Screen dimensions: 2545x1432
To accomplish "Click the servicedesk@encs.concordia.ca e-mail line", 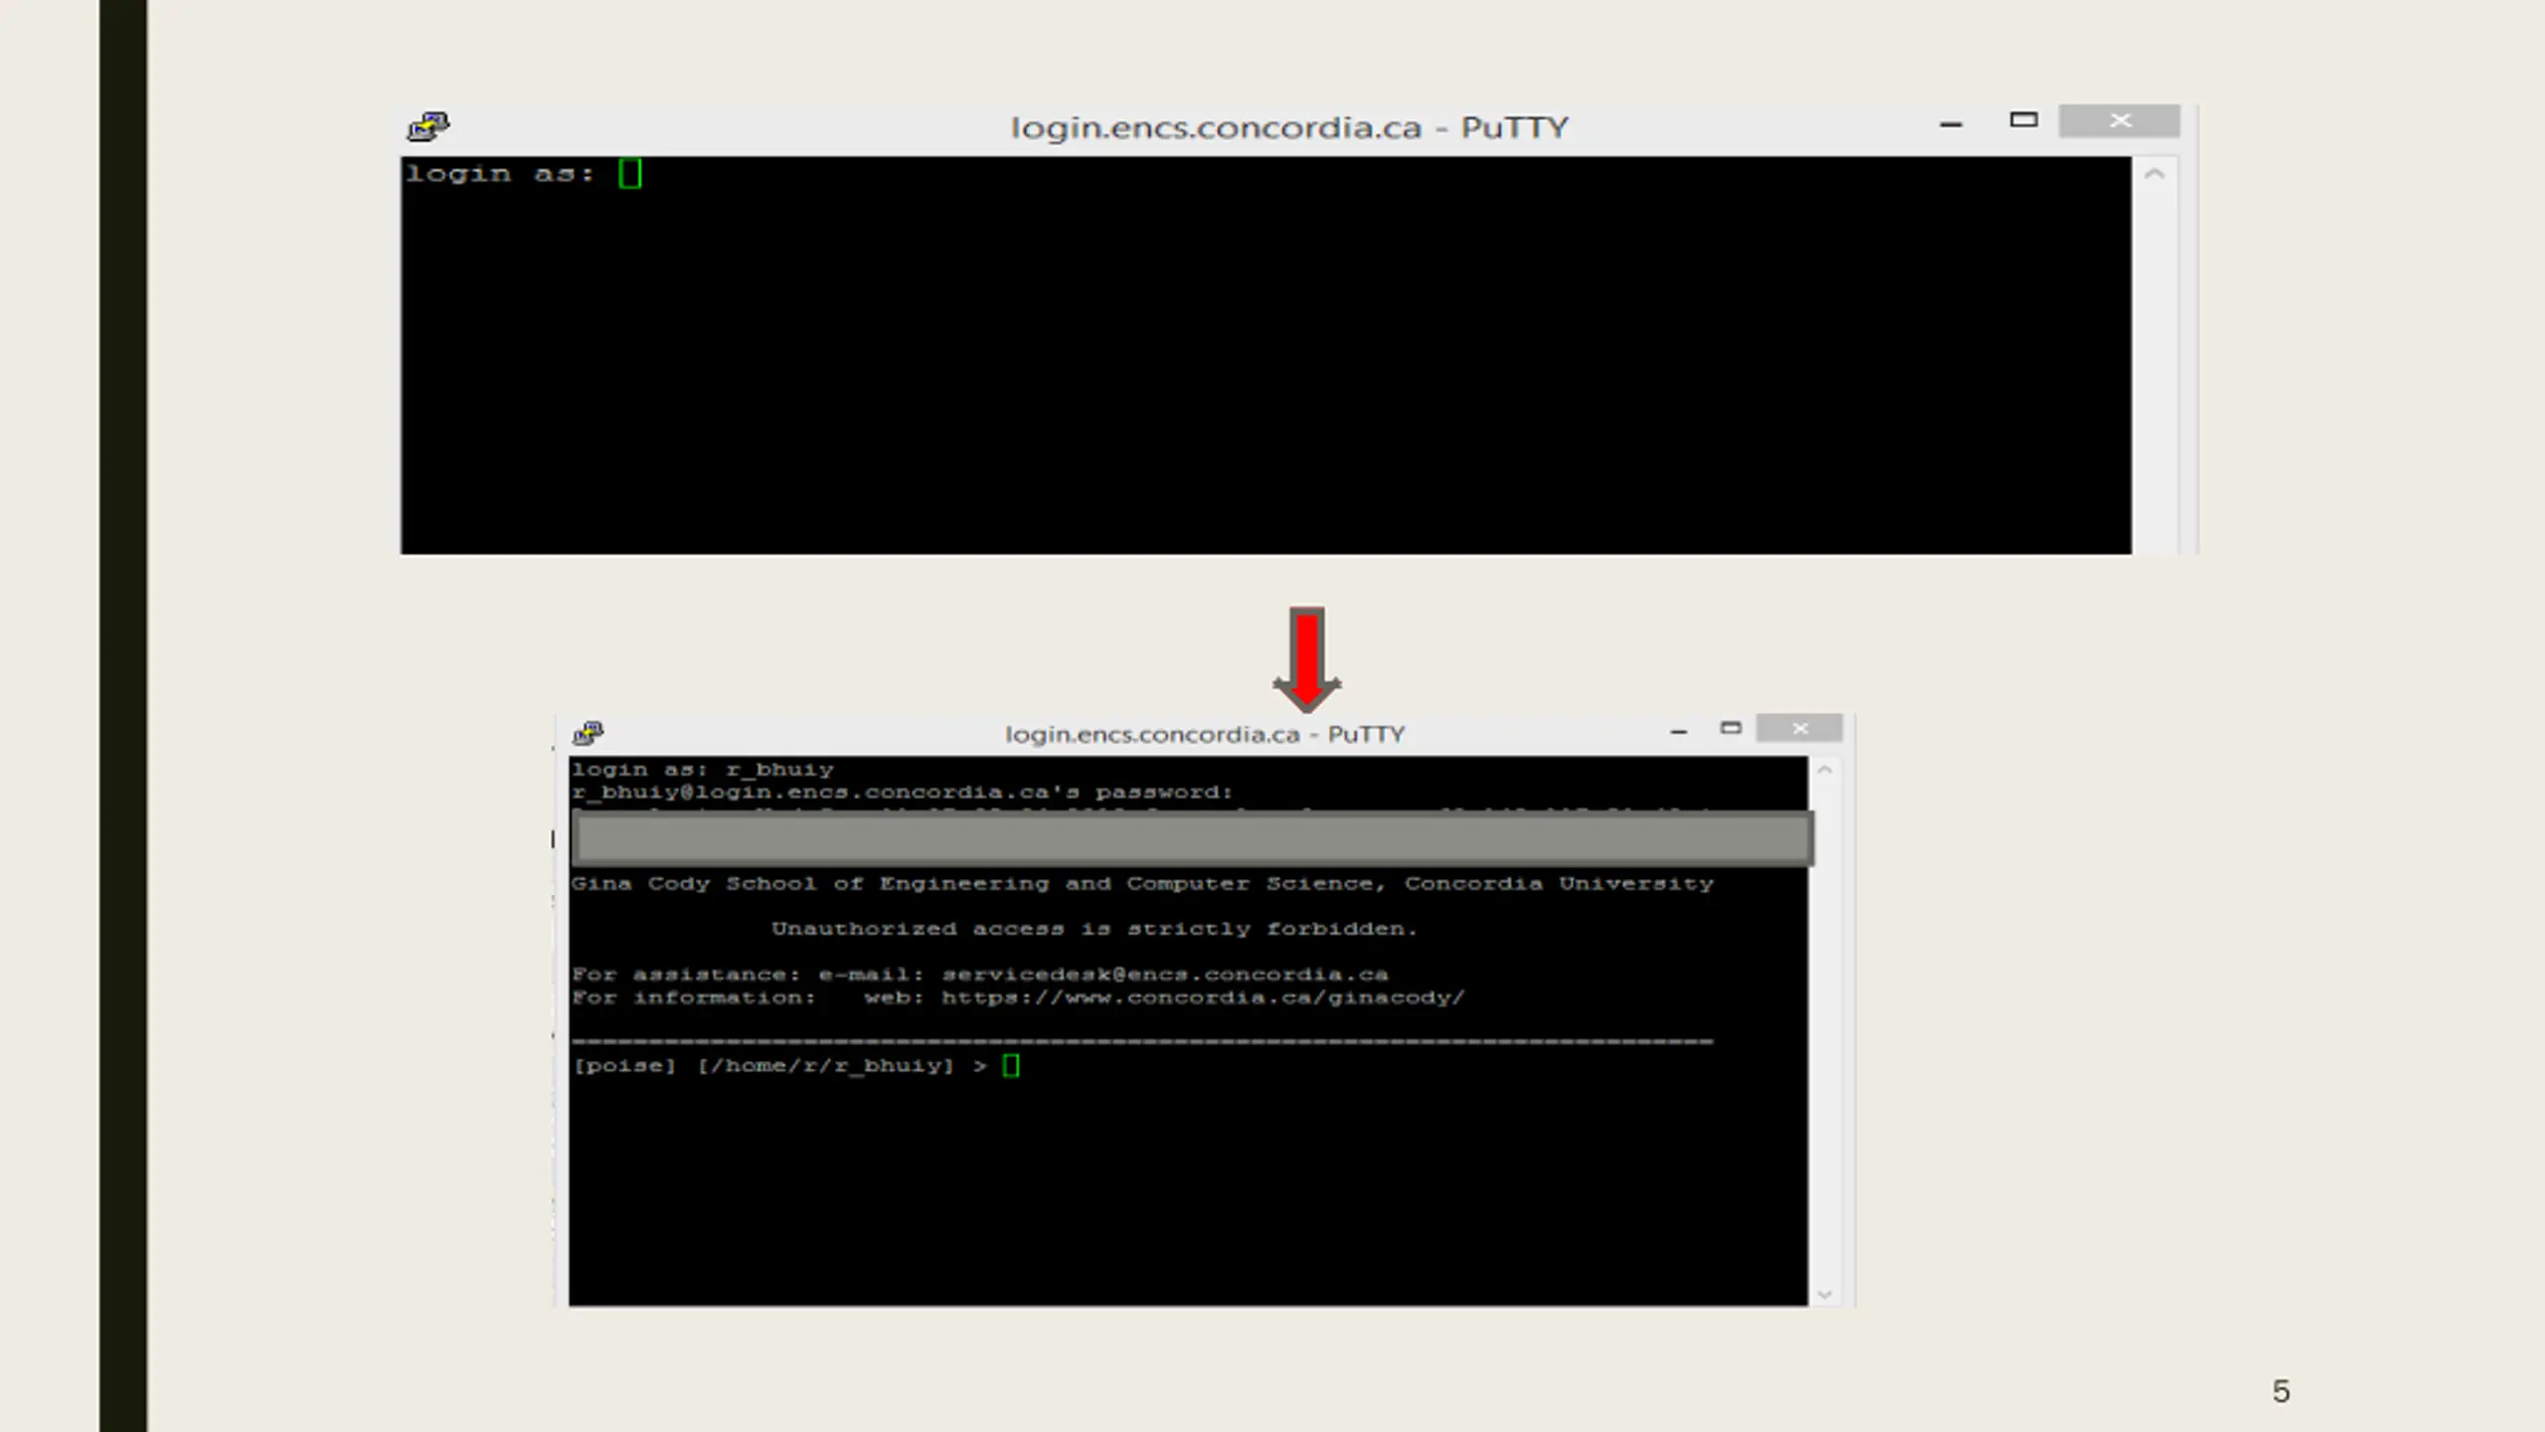I will (x=979, y=975).
